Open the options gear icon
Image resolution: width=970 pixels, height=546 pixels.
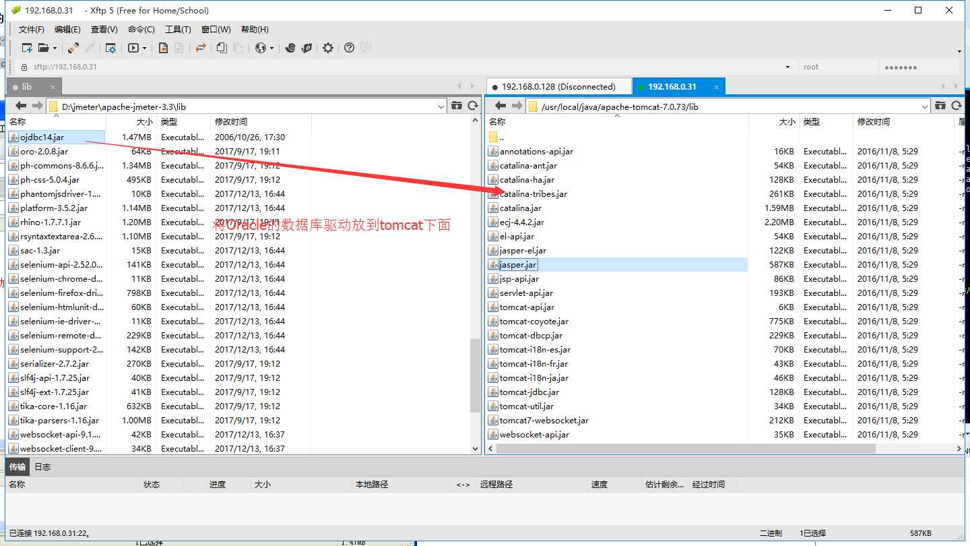pyautogui.click(x=328, y=48)
